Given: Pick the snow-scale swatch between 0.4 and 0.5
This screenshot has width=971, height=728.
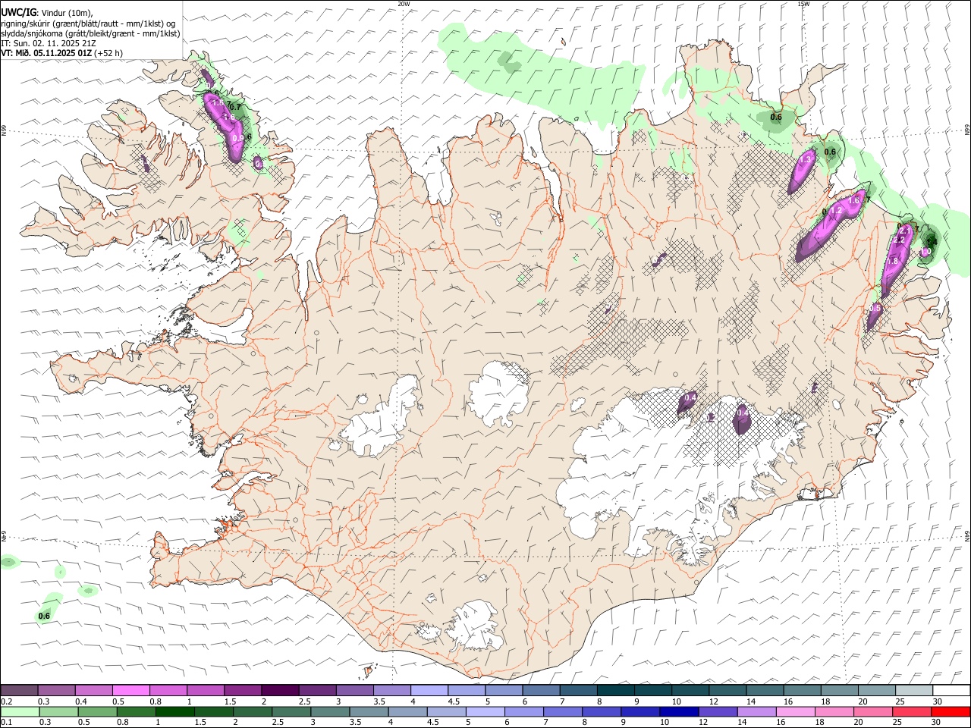Looking at the screenshot, I should click(94, 690).
